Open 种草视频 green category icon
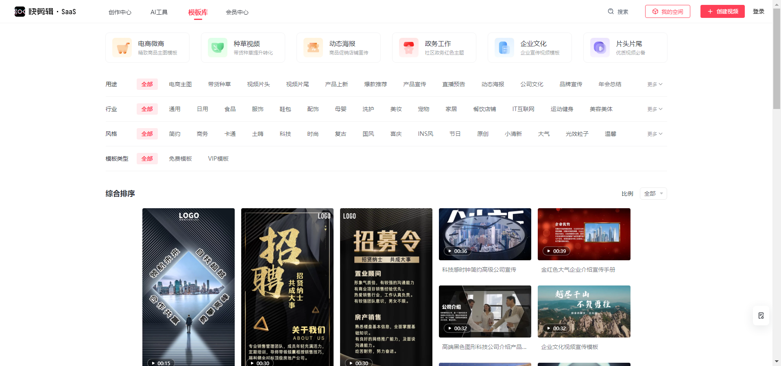This screenshot has height=366, width=781. [218, 48]
